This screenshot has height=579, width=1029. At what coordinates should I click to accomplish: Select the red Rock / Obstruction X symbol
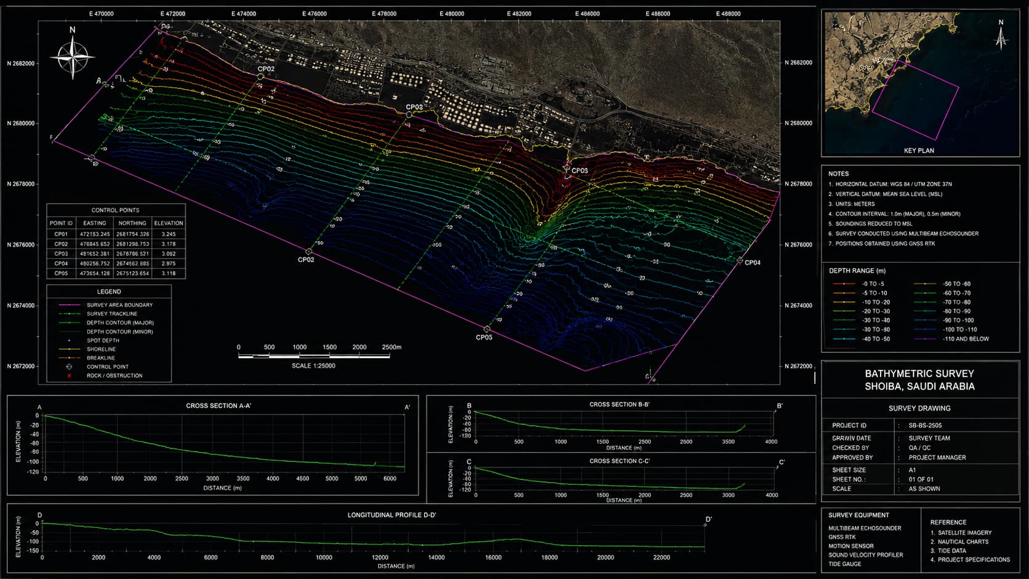(69, 375)
